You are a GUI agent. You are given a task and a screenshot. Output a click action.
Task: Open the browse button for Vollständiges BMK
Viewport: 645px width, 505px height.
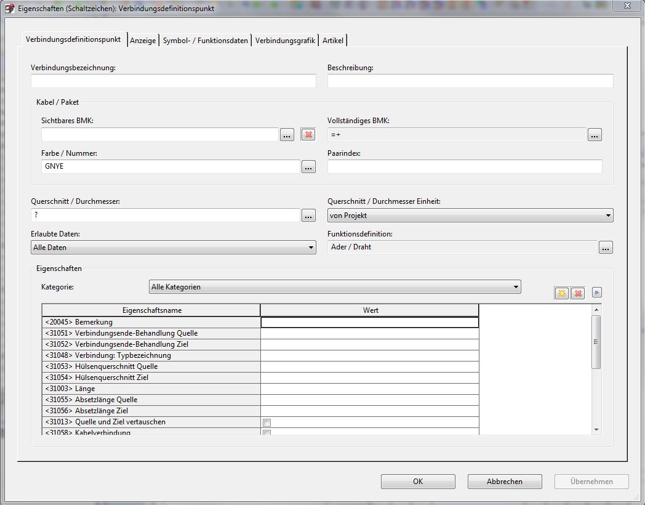(x=595, y=135)
